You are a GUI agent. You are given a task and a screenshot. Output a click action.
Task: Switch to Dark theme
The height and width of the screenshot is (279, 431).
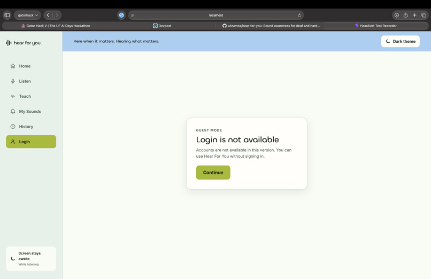click(400, 41)
